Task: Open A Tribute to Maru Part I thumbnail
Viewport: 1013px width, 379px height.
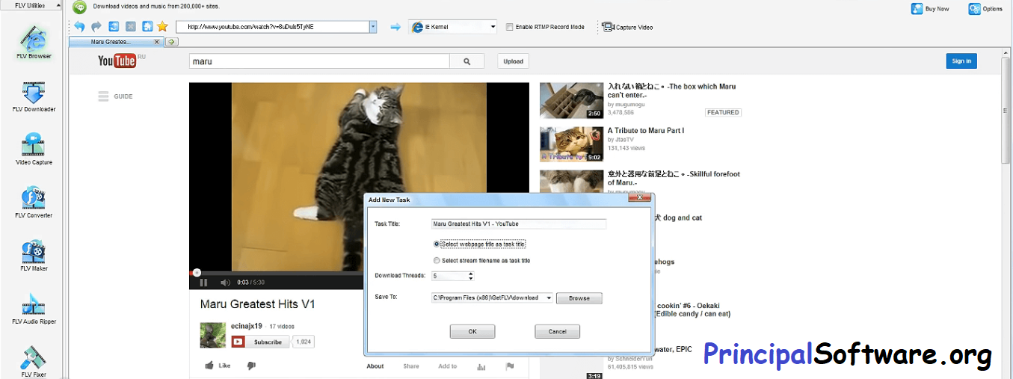Action: (x=571, y=144)
